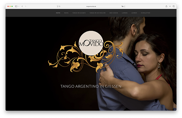Image resolution: width=182 pixels, height=118 pixels.
Task: Open the sidebar options dropdown arrow
Action: 19,6
